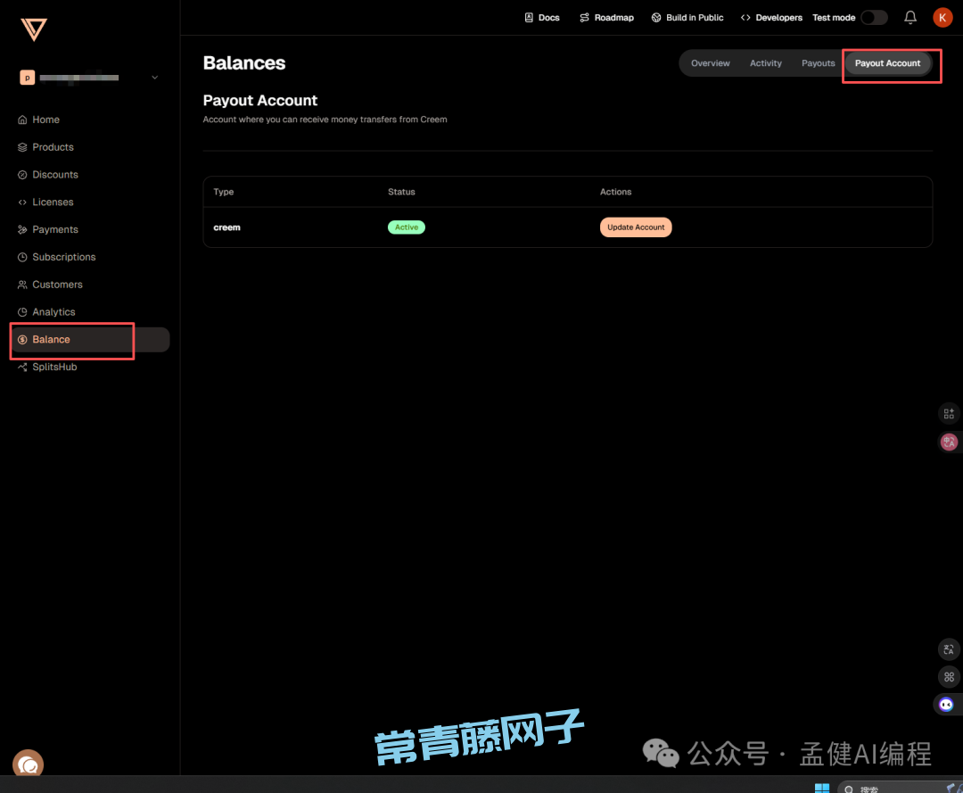Open Developers section in top bar

[x=771, y=18]
